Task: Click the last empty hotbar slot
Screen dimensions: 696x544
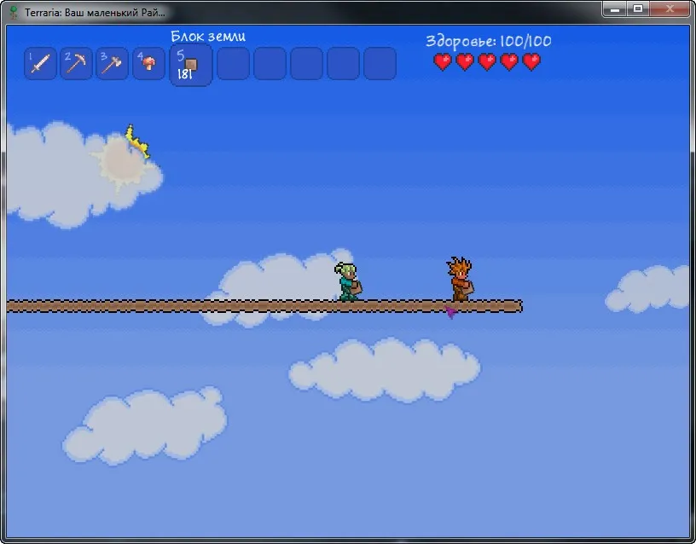Action: [380, 63]
